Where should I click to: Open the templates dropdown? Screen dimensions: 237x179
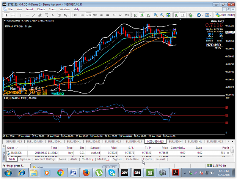tap(208, 15)
